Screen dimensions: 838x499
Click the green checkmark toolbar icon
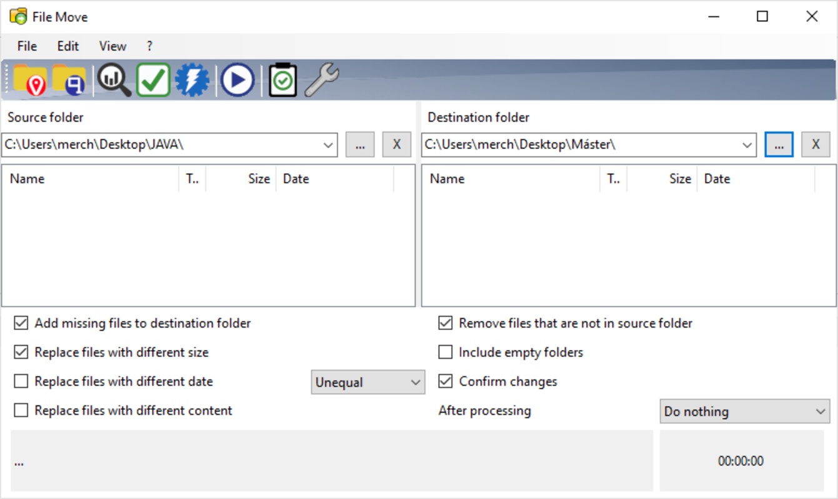[x=153, y=80]
